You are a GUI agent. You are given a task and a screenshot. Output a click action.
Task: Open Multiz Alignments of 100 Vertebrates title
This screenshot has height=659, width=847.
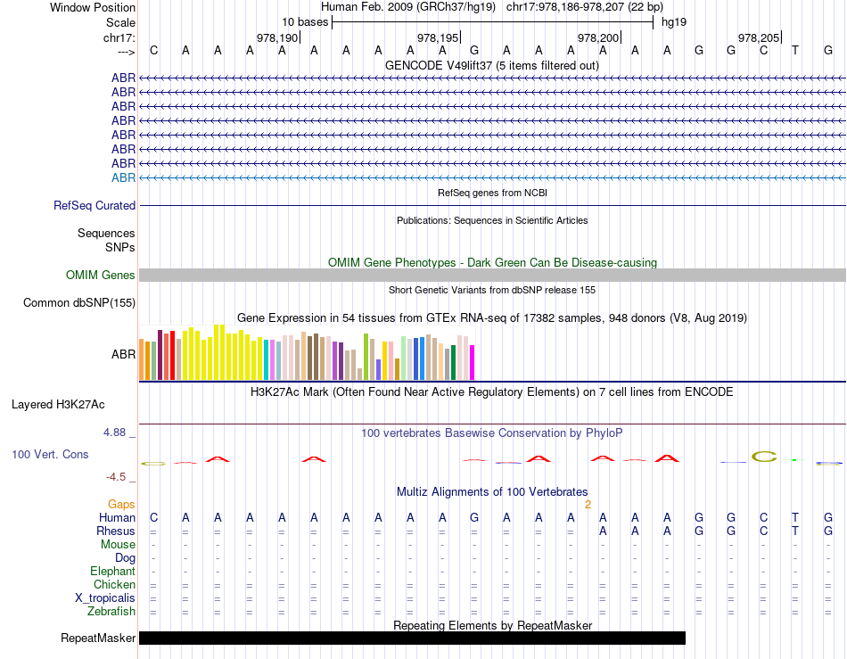click(492, 492)
